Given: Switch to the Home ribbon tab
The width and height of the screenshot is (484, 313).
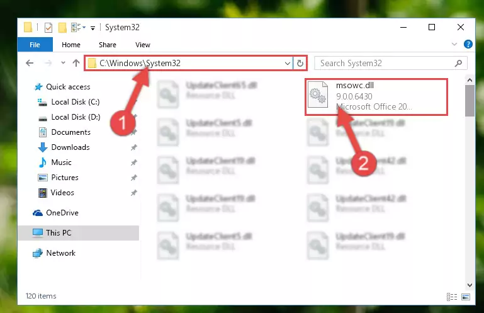Looking at the screenshot, I should point(71,45).
